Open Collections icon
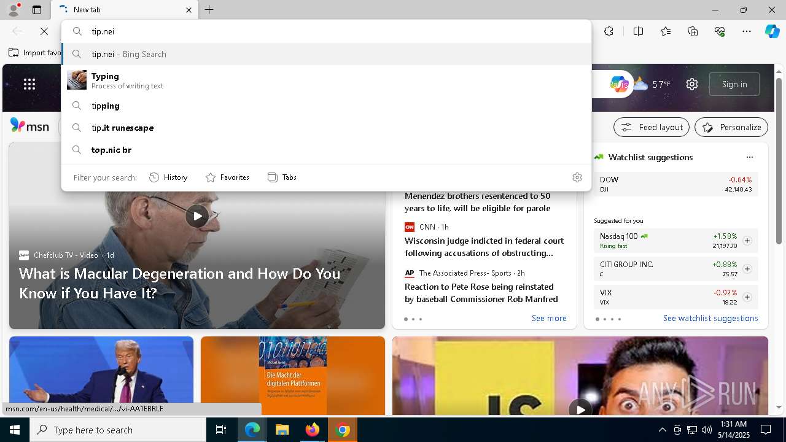This screenshot has width=786, height=442. (x=693, y=31)
